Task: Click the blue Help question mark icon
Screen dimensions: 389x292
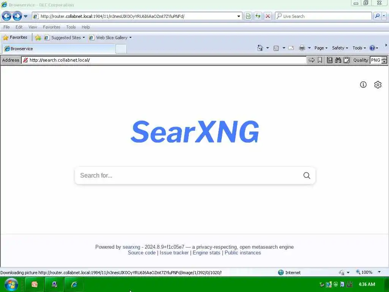Action: coord(372,48)
